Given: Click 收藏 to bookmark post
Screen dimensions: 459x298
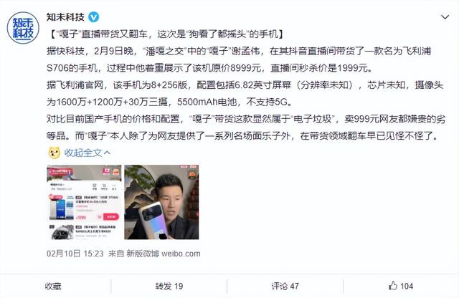Looking at the screenshot, I should 53,286.
